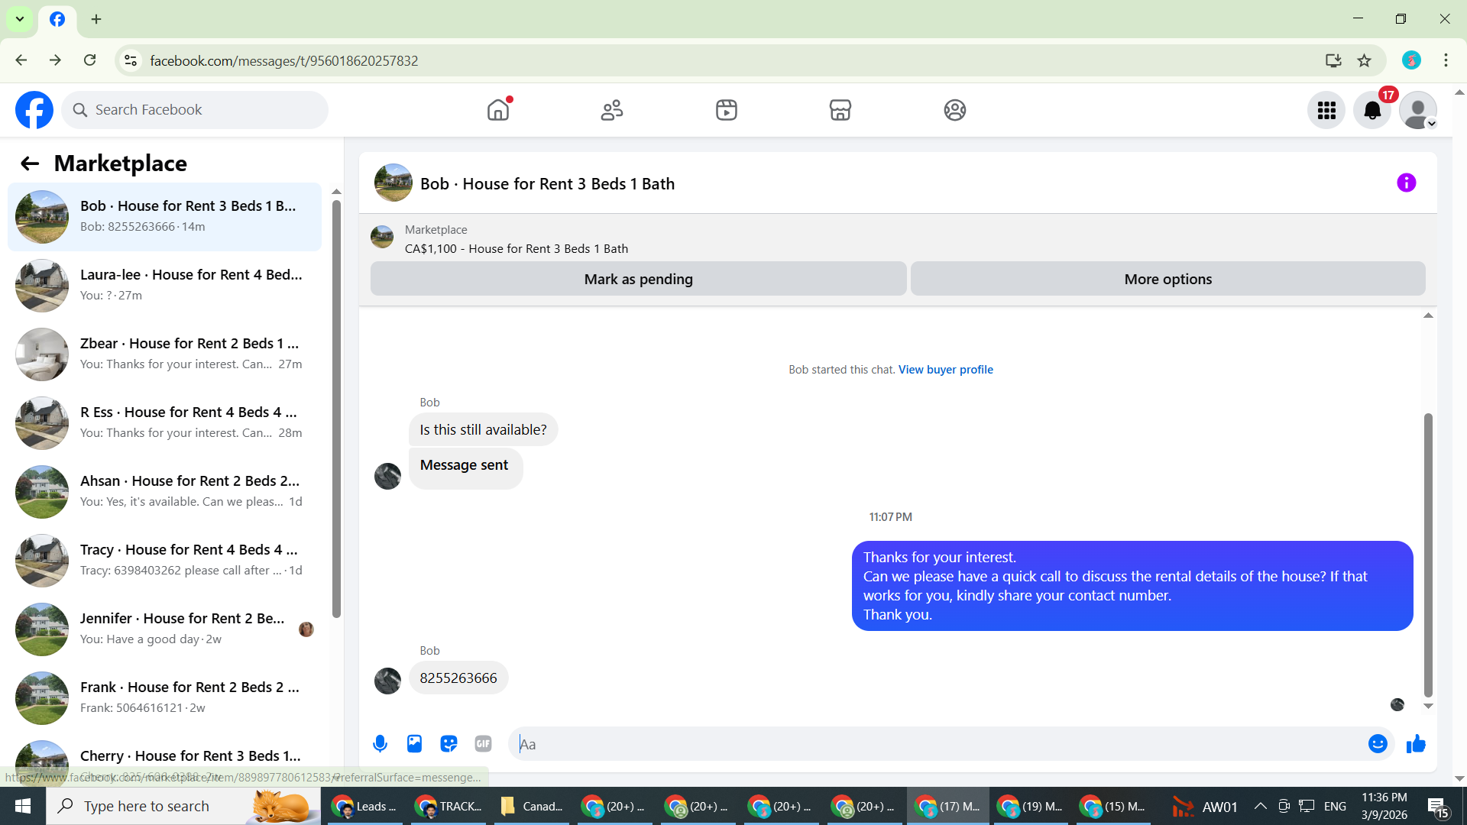
Task: Attach a photo using image icon
Action: pos(414,744)
